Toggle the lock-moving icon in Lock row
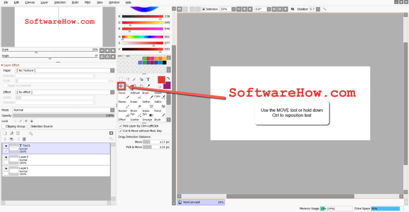 tap(26, 121)
